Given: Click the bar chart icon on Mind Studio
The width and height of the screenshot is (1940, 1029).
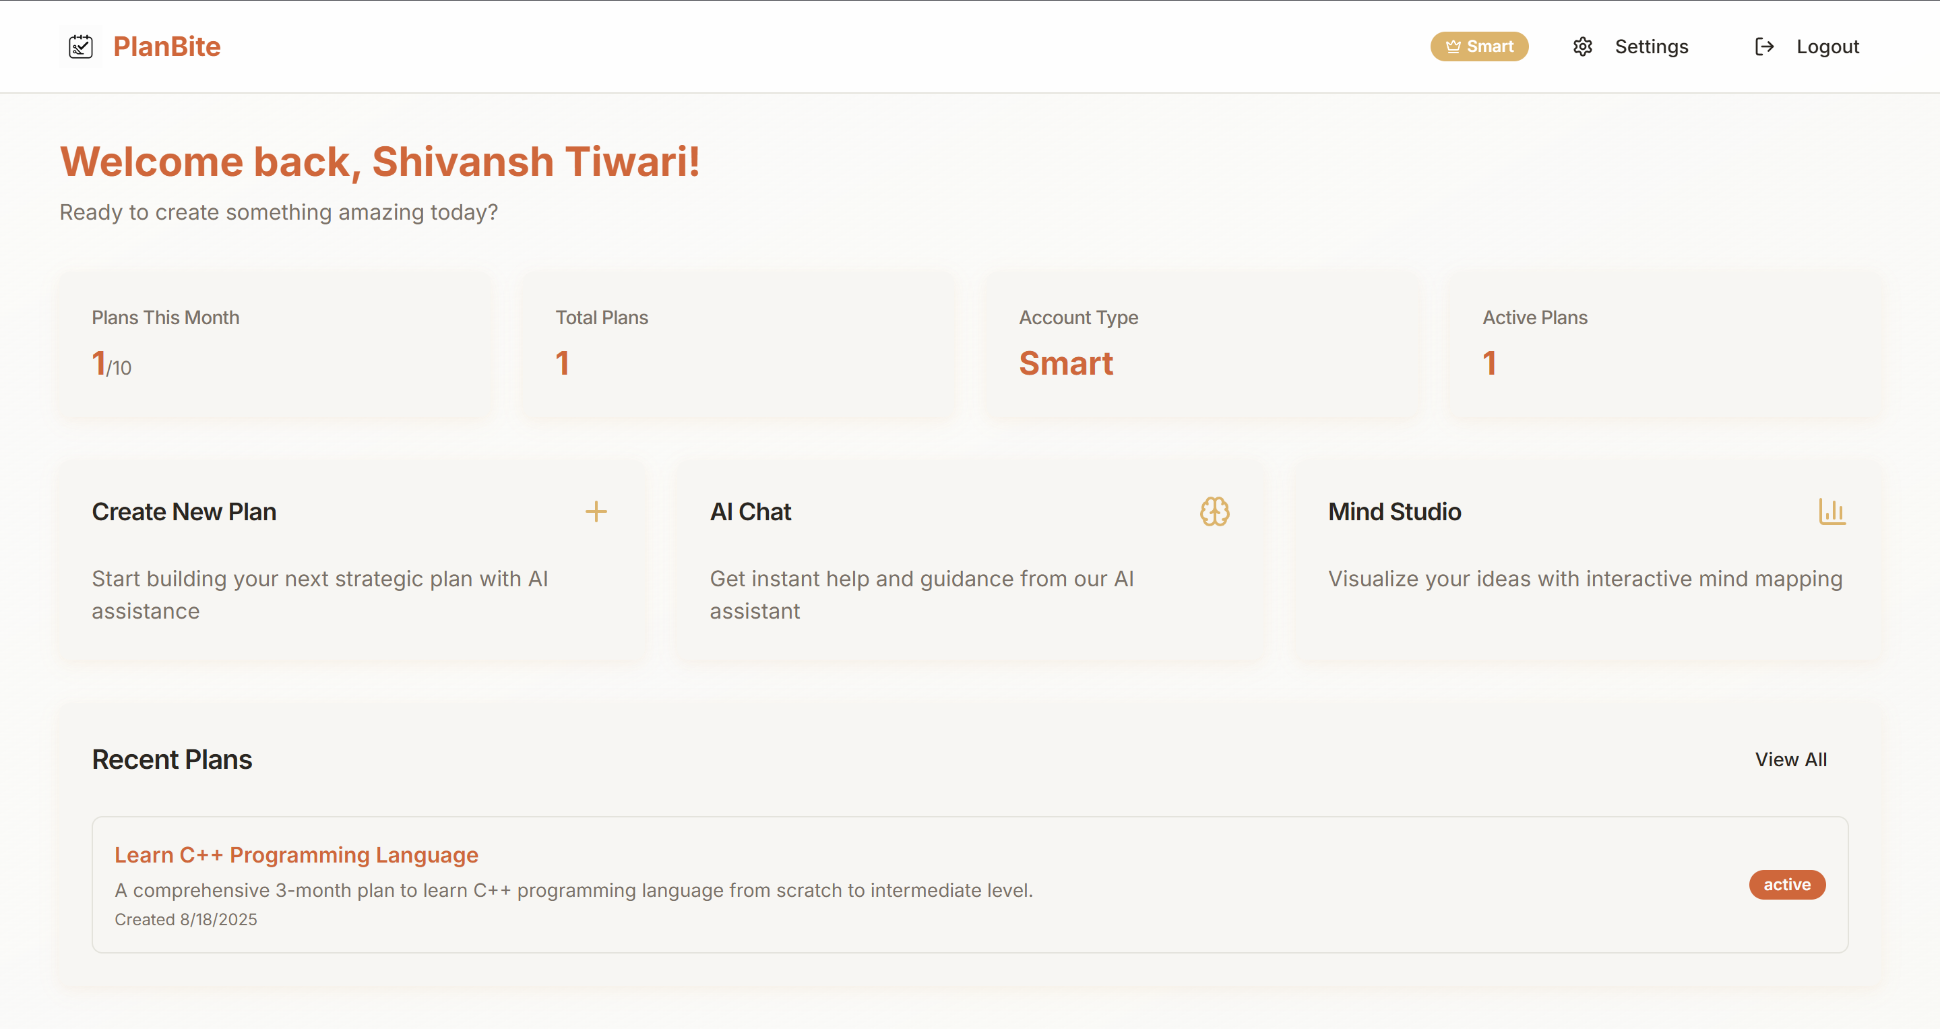Looking at the screenshot, I should point(1832,511).
